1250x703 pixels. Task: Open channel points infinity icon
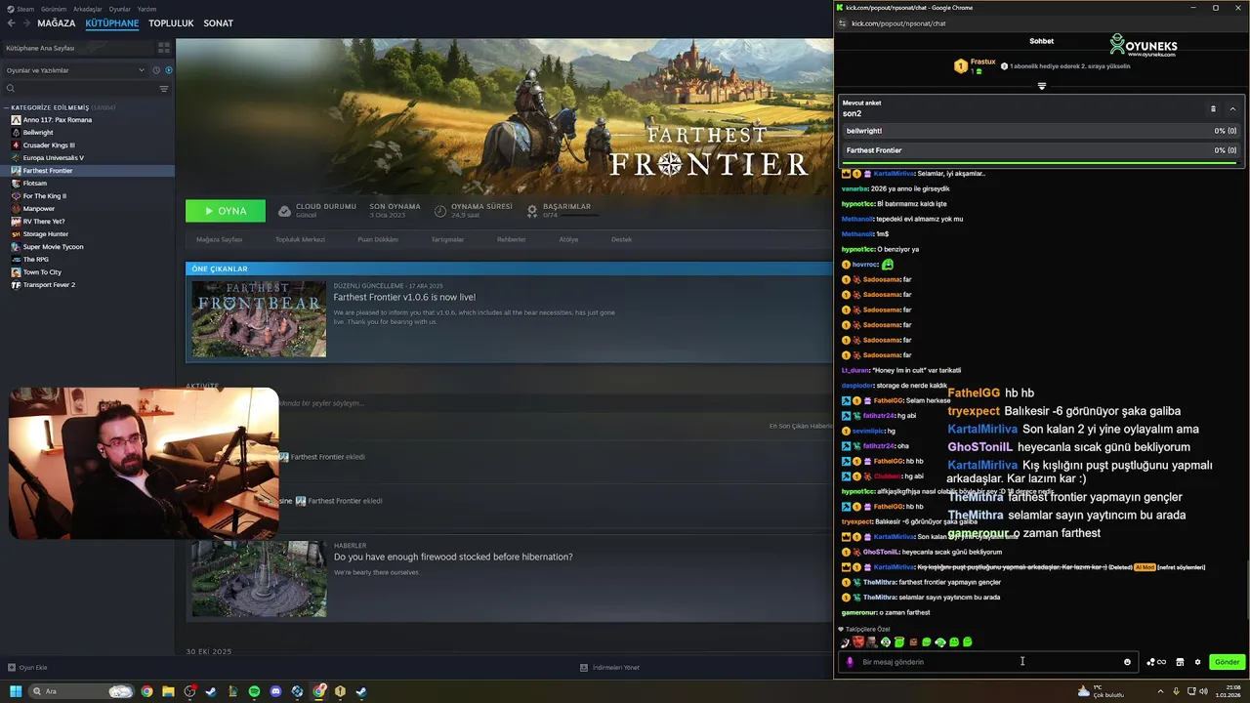(1156, 662)
